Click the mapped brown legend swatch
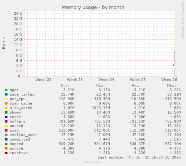Image resolution: width=186 pixels, height=166 pixels. click(6, 144)
